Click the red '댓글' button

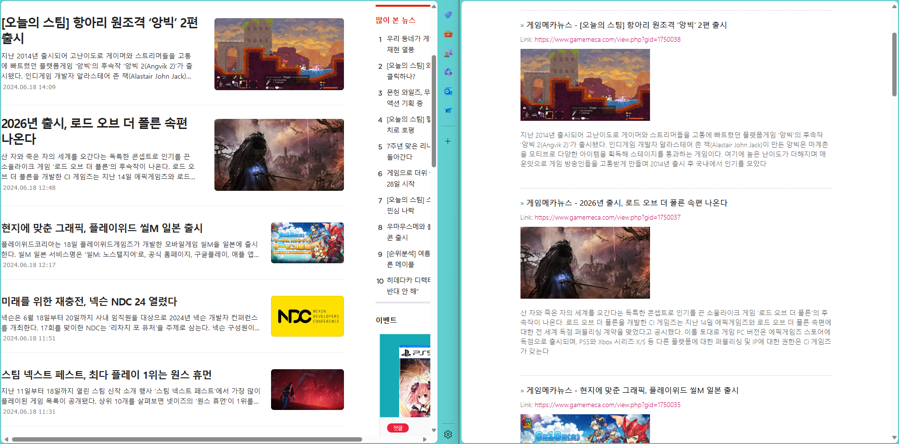point(398,428)
